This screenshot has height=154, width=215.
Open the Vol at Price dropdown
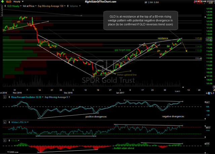(36, 6)
